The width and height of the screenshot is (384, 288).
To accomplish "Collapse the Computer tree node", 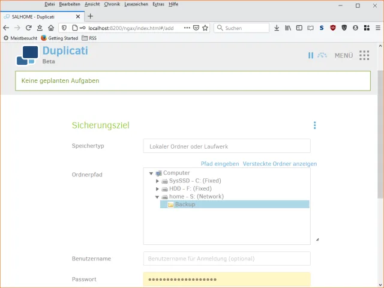I will [x=151, y=173].
